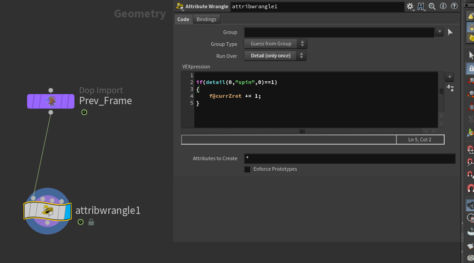The height and width of the screenshot is (263, 474).
Task: Enable the Enforce Prototypes checkbox
Action: [x=247, y=169]
